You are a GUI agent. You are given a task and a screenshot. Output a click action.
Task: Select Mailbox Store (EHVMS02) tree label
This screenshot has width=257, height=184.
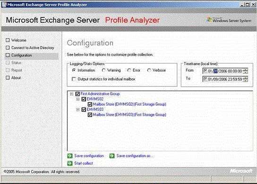tap(129, 104)
